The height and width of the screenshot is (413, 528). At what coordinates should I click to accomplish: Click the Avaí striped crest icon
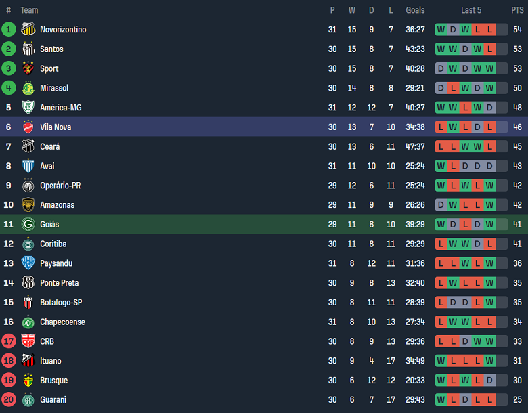coord(28,166)
